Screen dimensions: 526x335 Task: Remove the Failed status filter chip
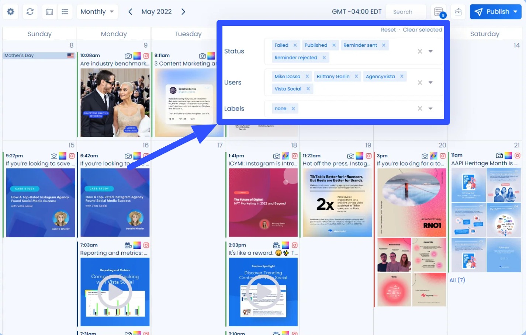click(295, 45)
